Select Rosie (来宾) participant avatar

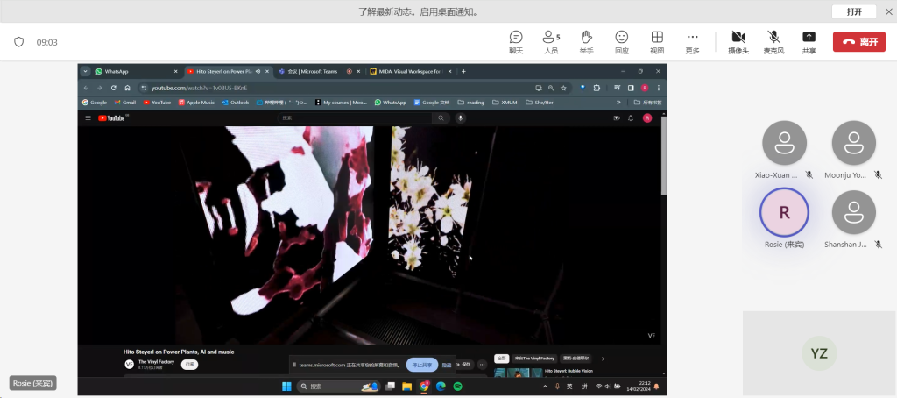784,212
